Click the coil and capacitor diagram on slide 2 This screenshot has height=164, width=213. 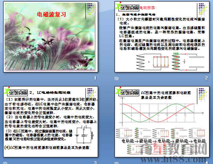click(170, 62)
